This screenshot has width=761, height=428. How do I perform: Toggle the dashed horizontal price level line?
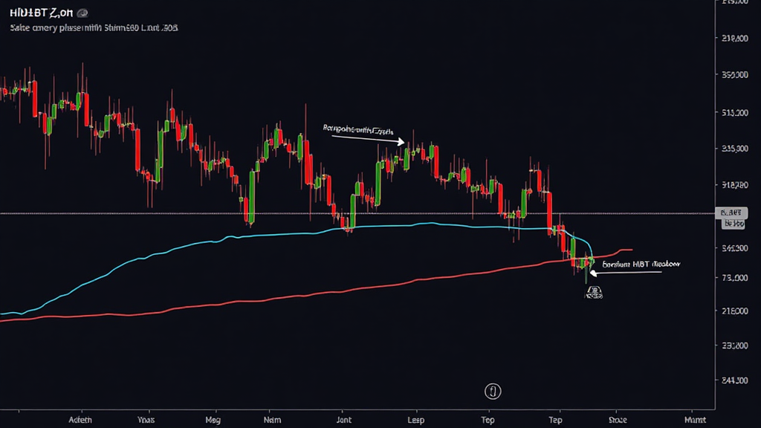pyautogui.click(x=297, y=213)
